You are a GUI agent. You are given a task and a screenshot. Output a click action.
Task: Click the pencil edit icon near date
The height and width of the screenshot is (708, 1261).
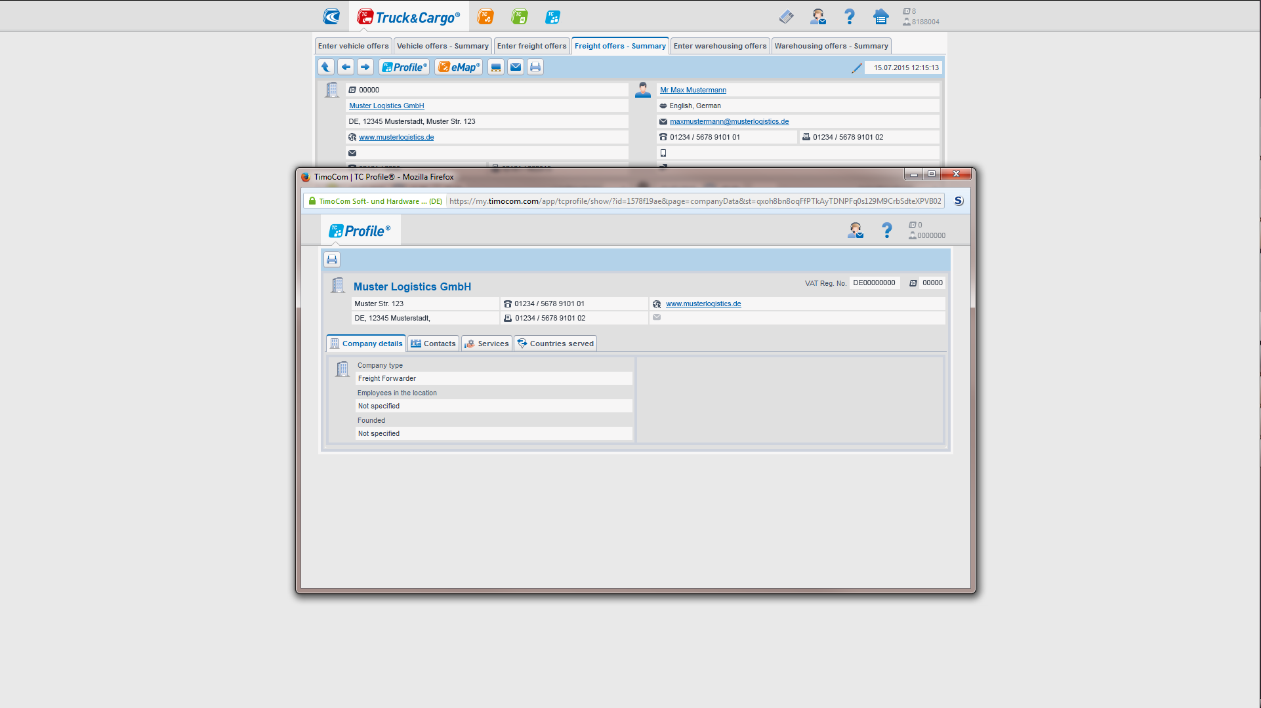coord(856,68)
